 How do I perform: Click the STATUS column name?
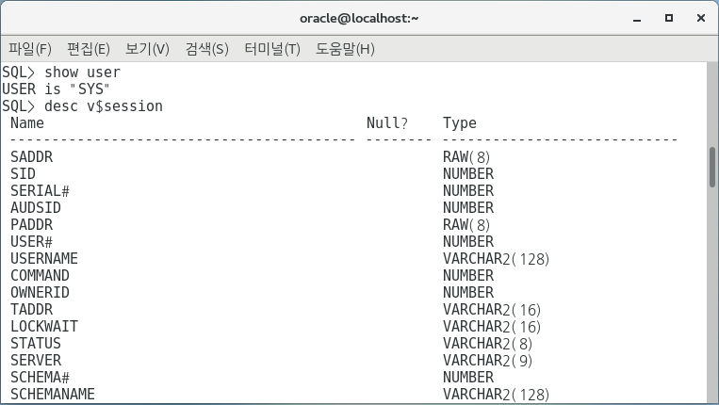click(36, 343)
